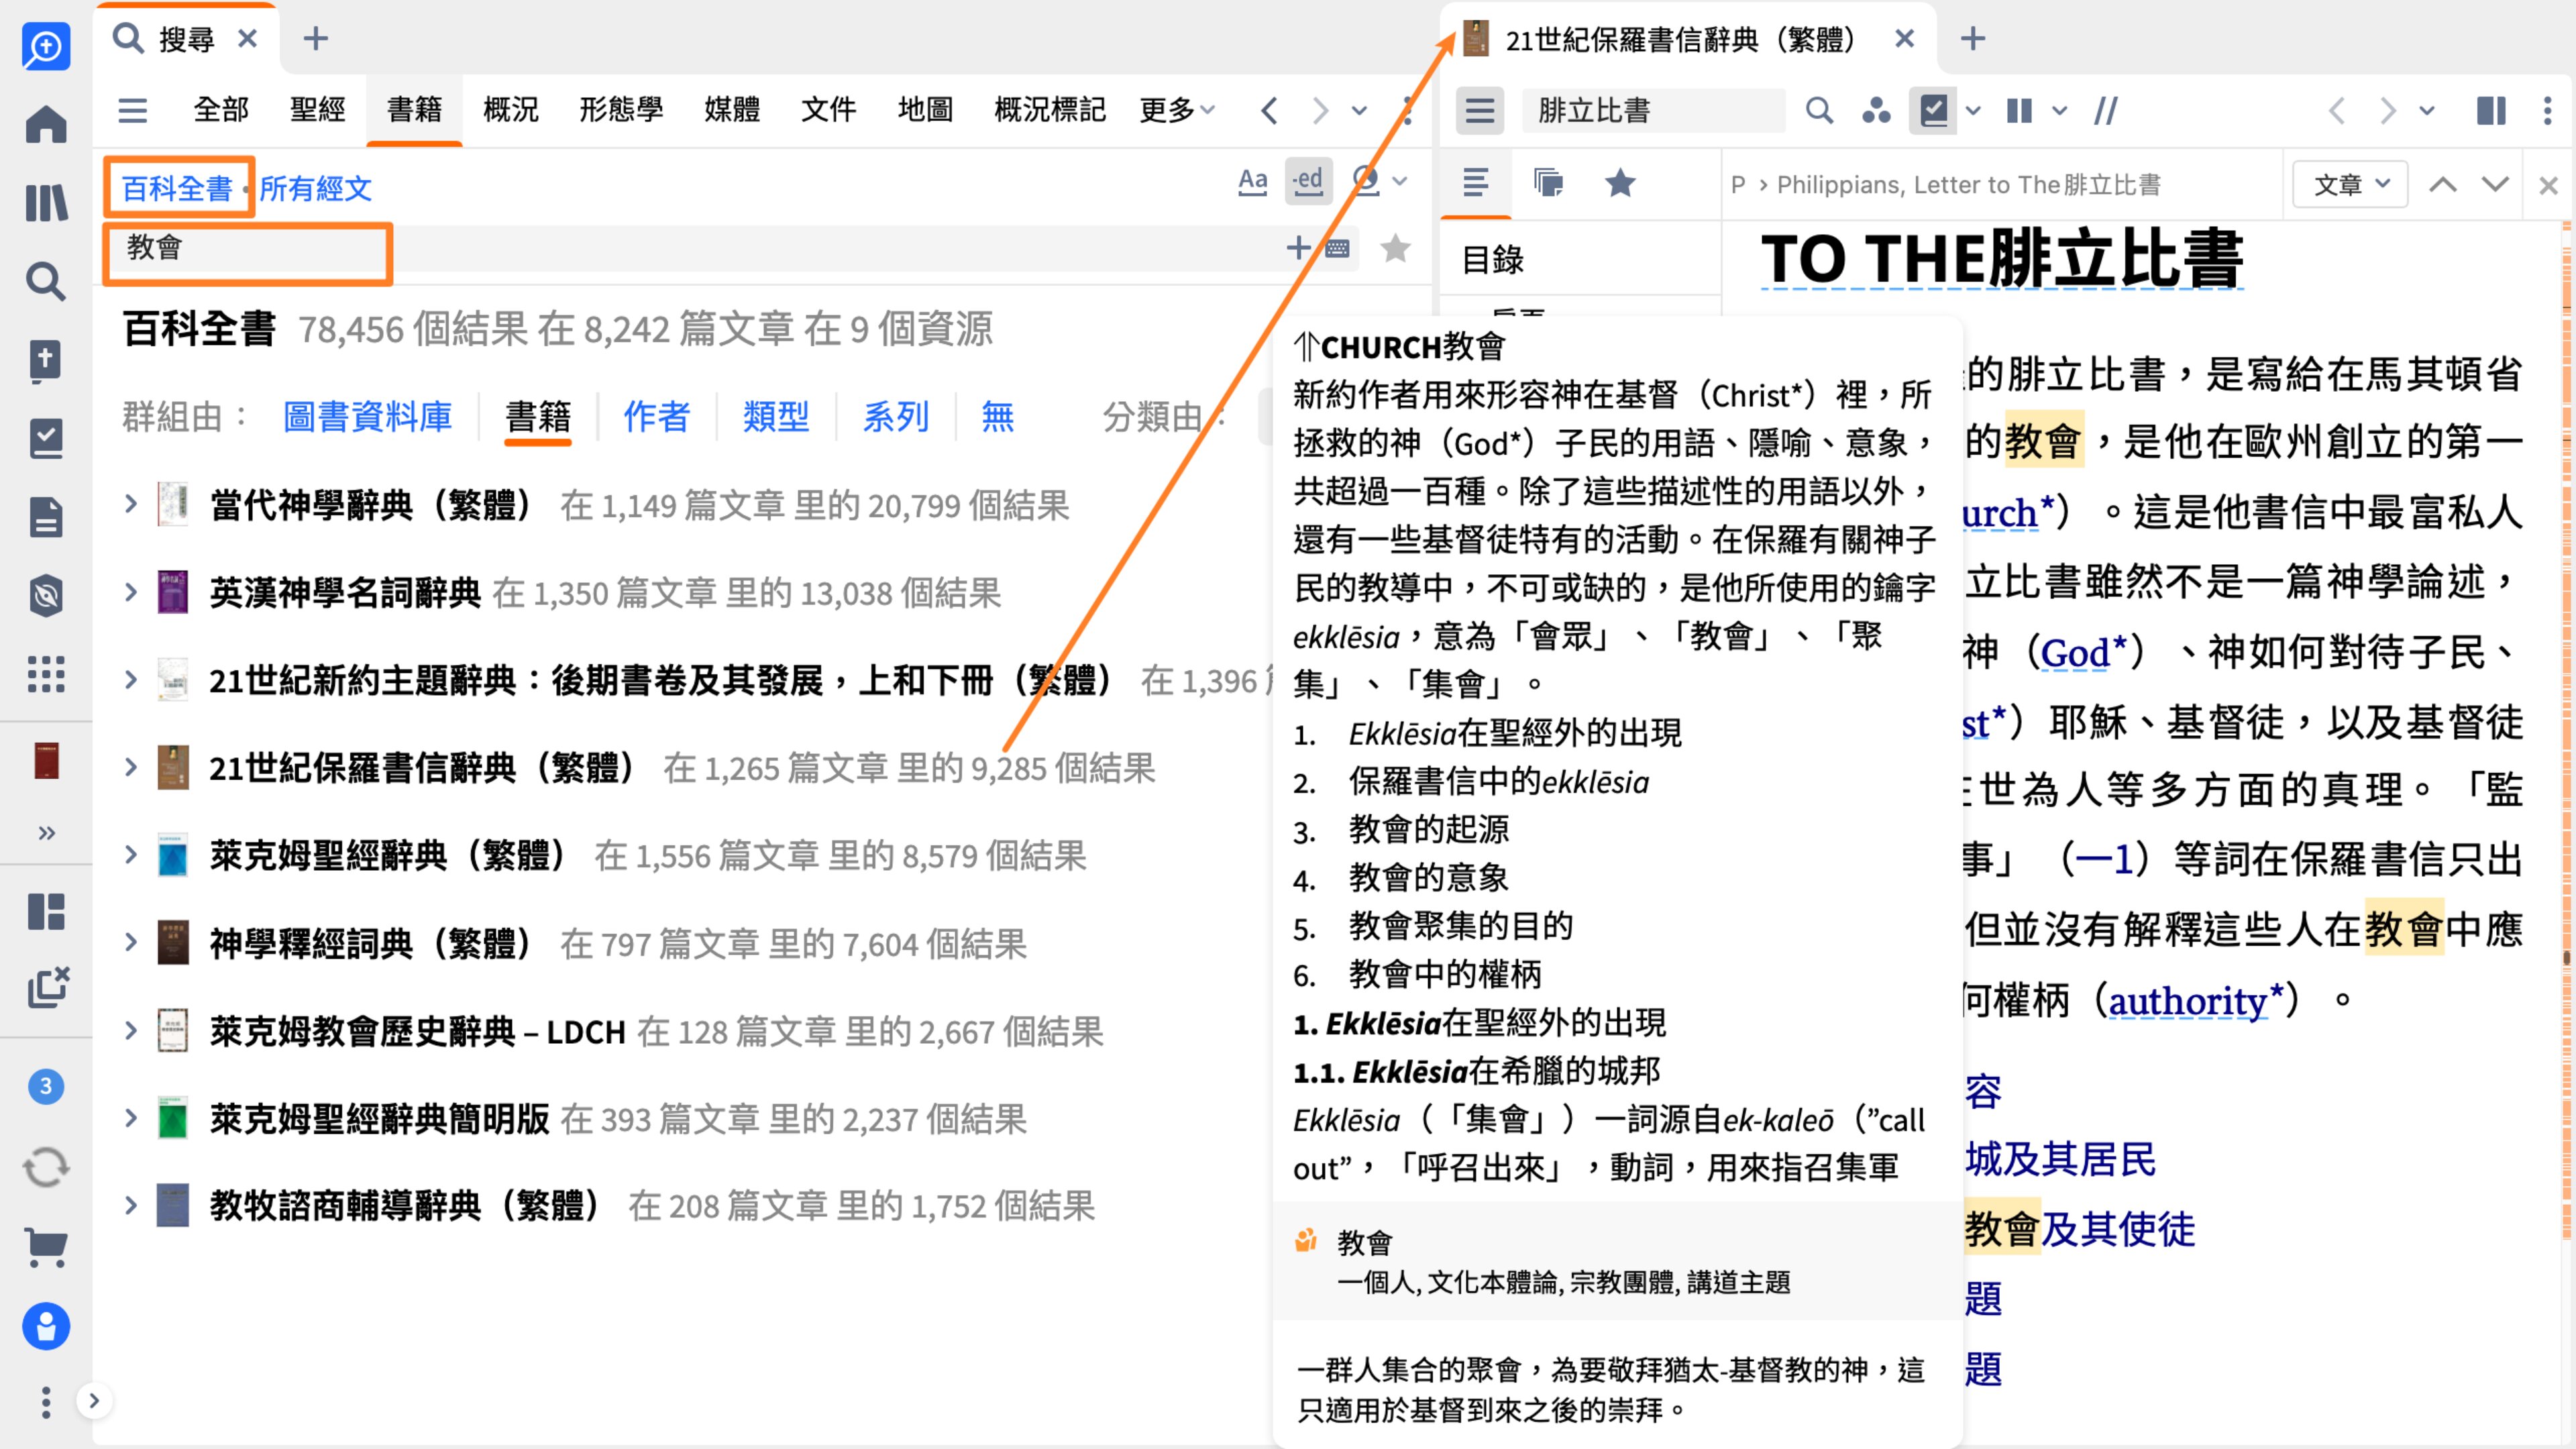This screenshot has height=1449, width=2576.
Task: Open the Tools grid icon in sidebar
Action: [x=46, y=674]
